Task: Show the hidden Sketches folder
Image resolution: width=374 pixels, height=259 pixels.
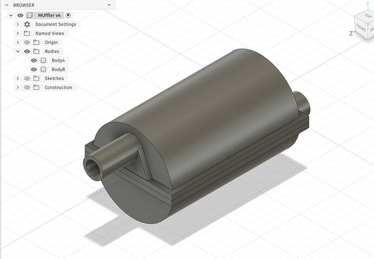Action: (x=27, y=78)
